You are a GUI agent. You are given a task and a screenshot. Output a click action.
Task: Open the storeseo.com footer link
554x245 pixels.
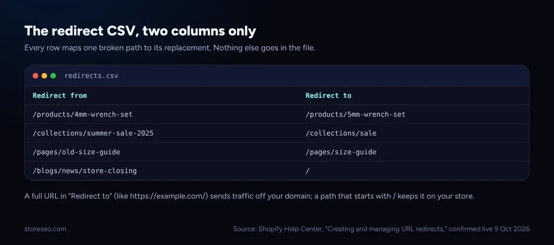[x=45, y=229]
